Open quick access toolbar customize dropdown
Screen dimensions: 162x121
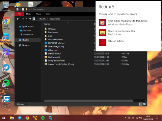point(30,9)
